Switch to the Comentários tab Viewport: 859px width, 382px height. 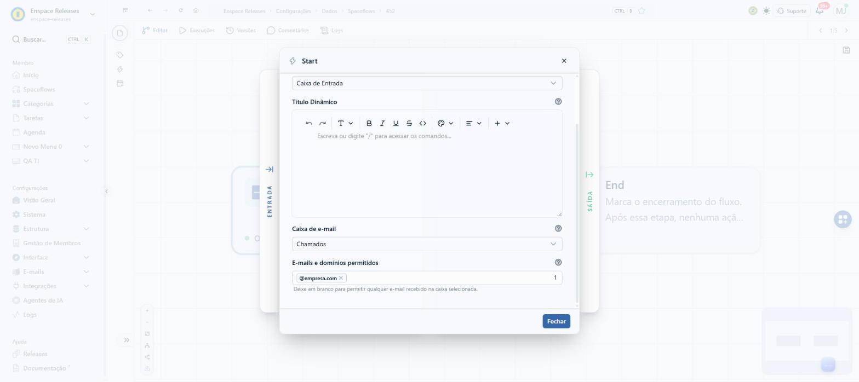pyautogui.click(x=288, y=31)
